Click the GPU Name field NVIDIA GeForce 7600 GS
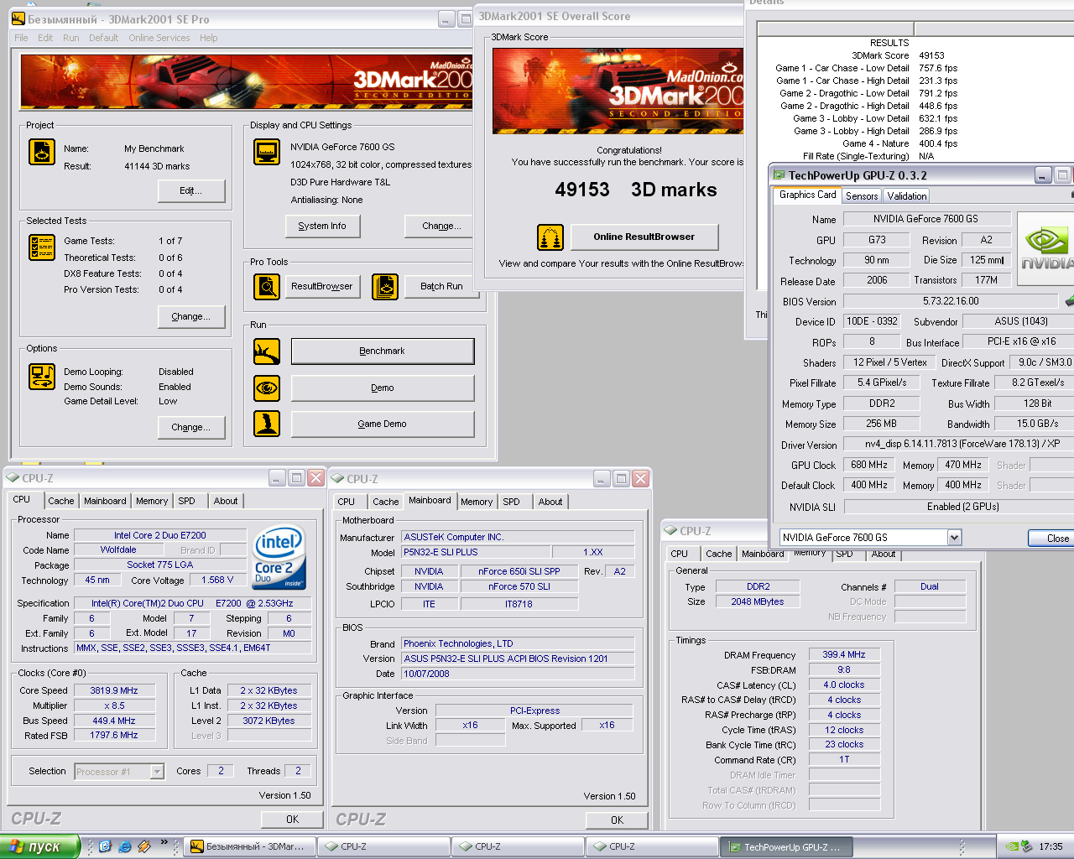The height and width of the screenshot is (859, 1074). click(926, 219)
